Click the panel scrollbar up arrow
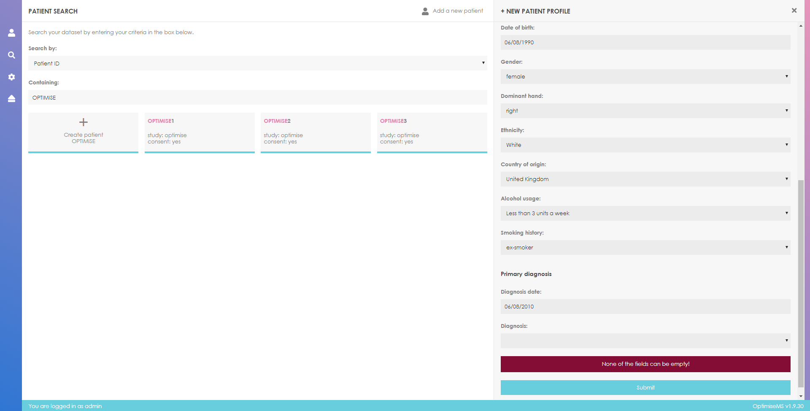 [x=801, y=26]
